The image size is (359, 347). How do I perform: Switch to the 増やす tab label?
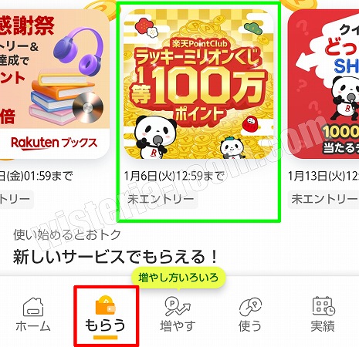click(x=178, y=326)
